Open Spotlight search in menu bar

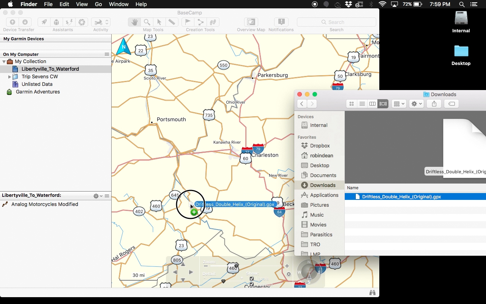[x=462, y=4]
